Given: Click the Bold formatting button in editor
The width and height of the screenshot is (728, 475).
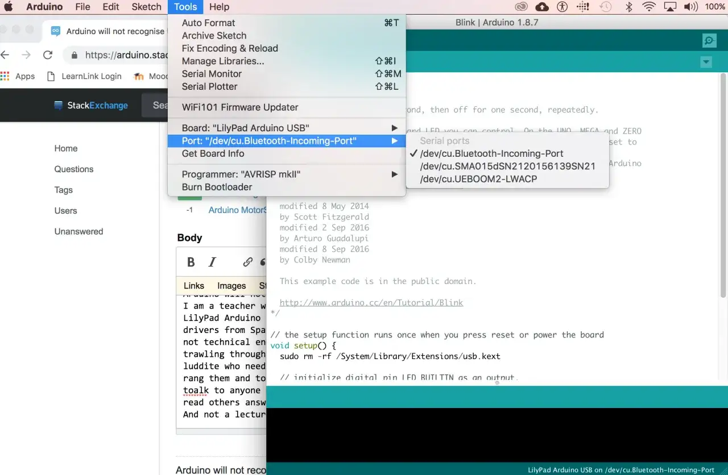Looking at the screenshot, I should pyautogui.click(x=191, y=262).
